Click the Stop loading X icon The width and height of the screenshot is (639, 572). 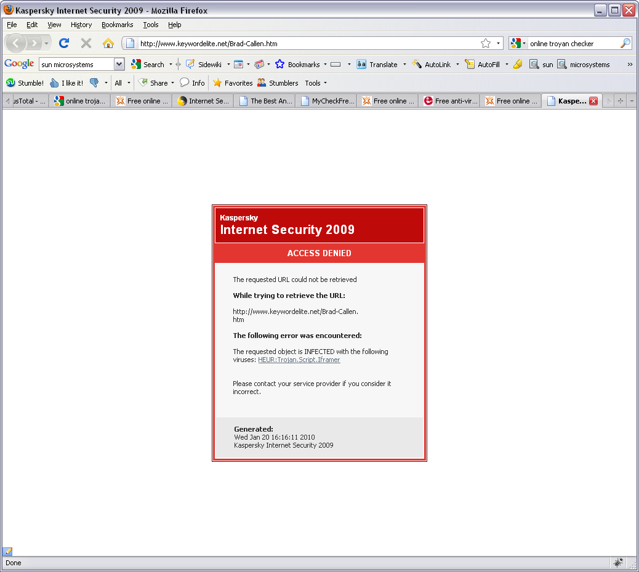click(x=86, y=43)
